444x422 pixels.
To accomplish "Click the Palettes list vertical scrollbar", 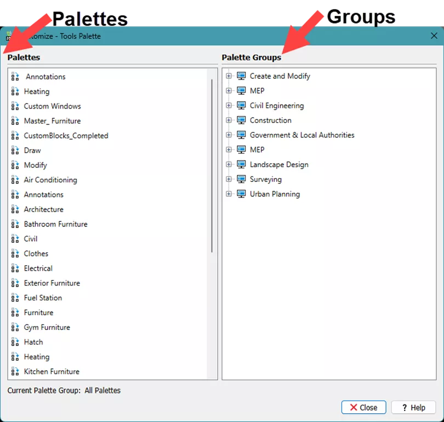I will [212, 164].
